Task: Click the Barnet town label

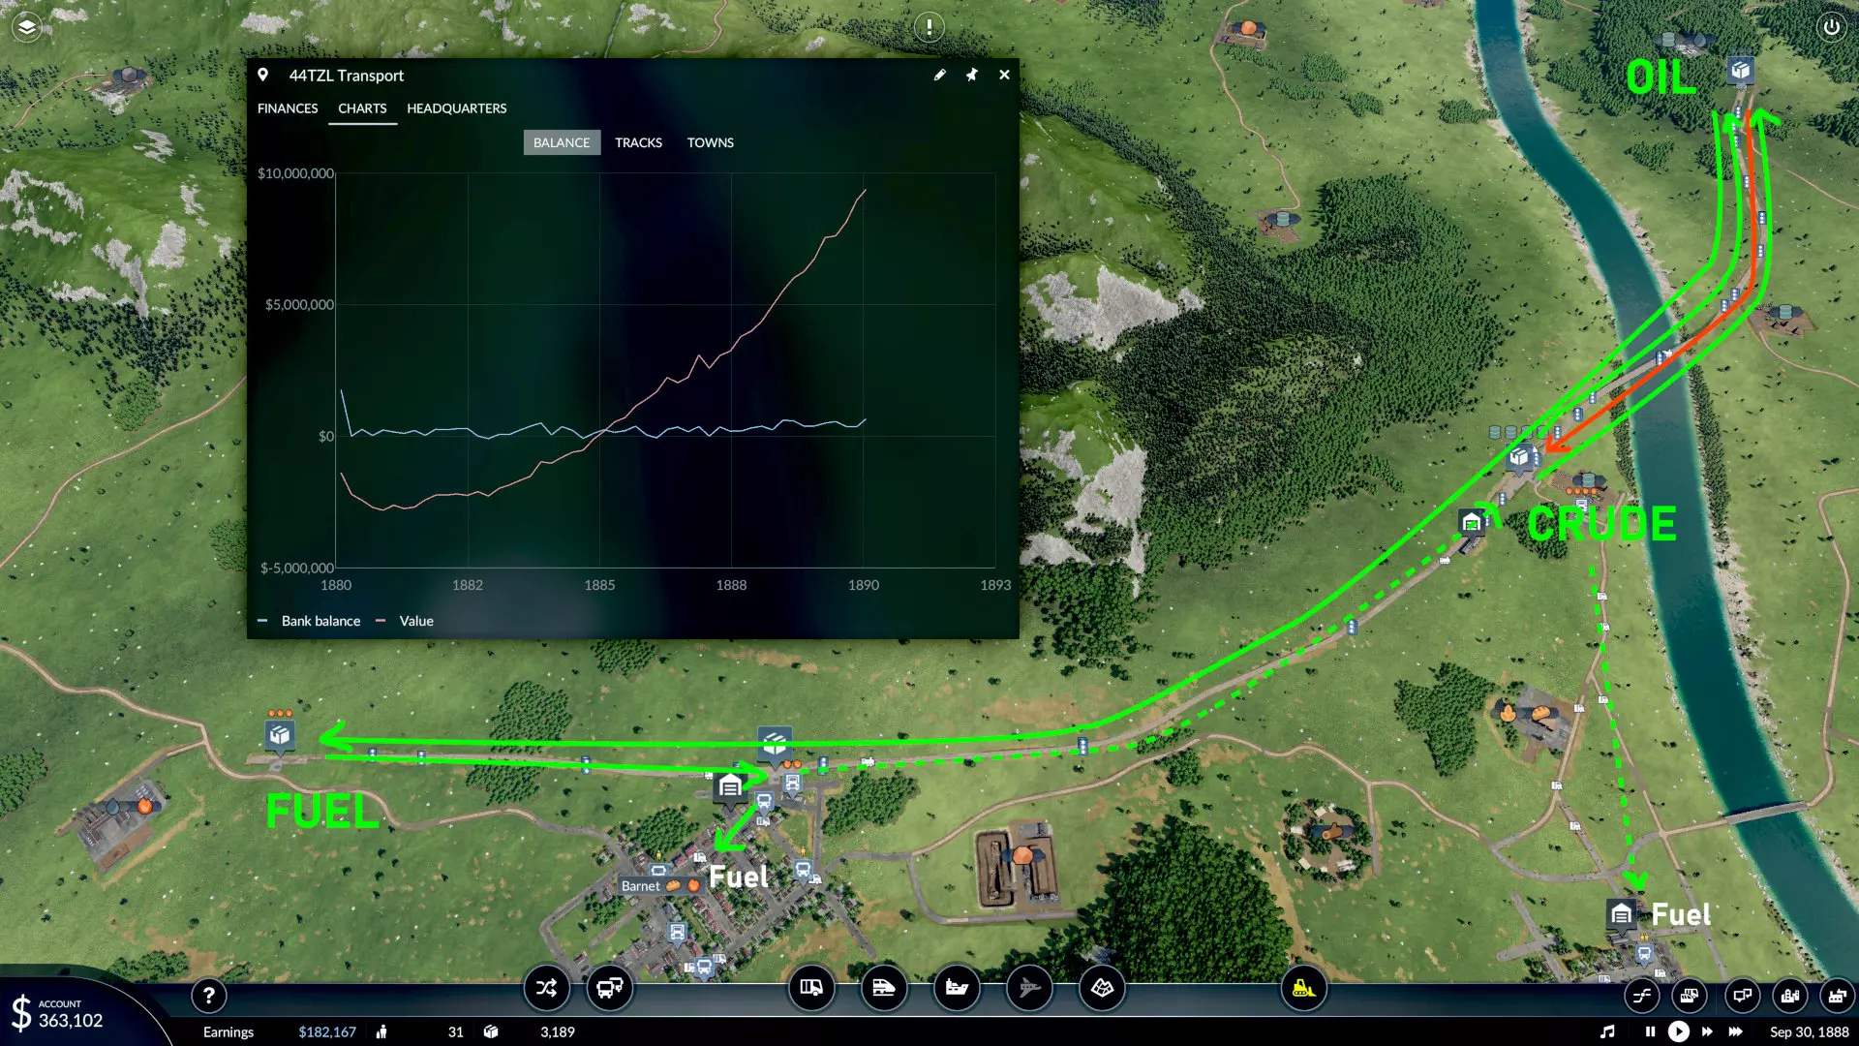Action: 641,886
